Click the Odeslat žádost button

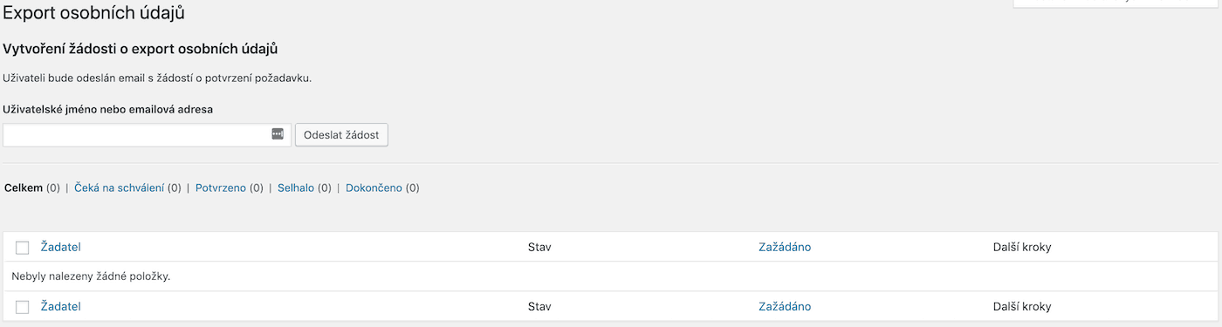341,135
